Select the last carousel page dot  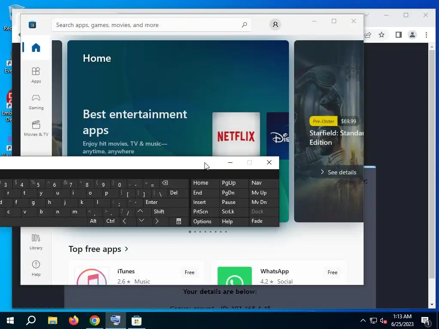pyautogui.click(x=226, y=232)
